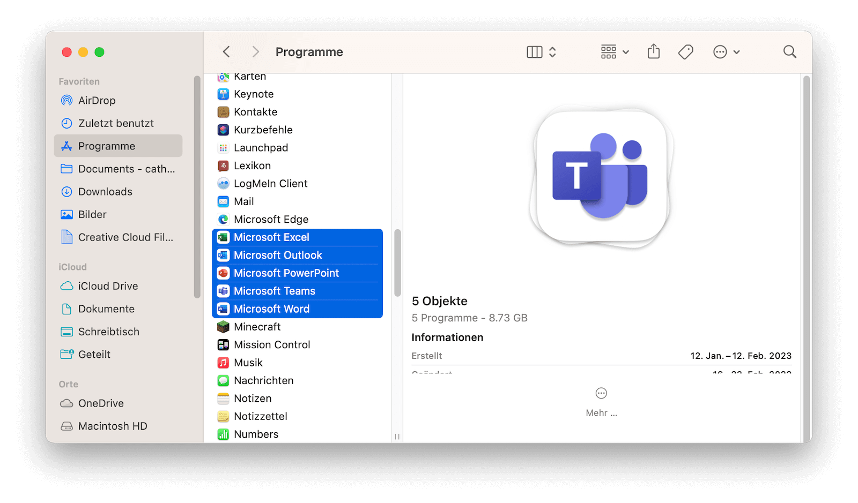Click the Kurzbefehle app icon
The height and width of the screenshot is (503, 858).
coord(223,130)
